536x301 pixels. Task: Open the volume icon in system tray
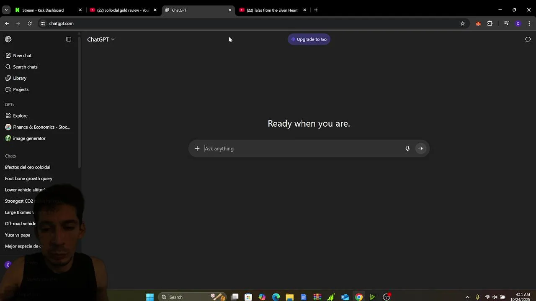495,297
